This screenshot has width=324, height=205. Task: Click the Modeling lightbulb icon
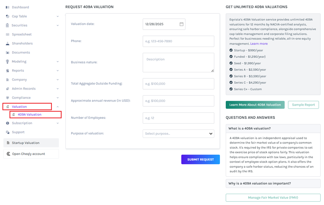click(x=8, y=62)
